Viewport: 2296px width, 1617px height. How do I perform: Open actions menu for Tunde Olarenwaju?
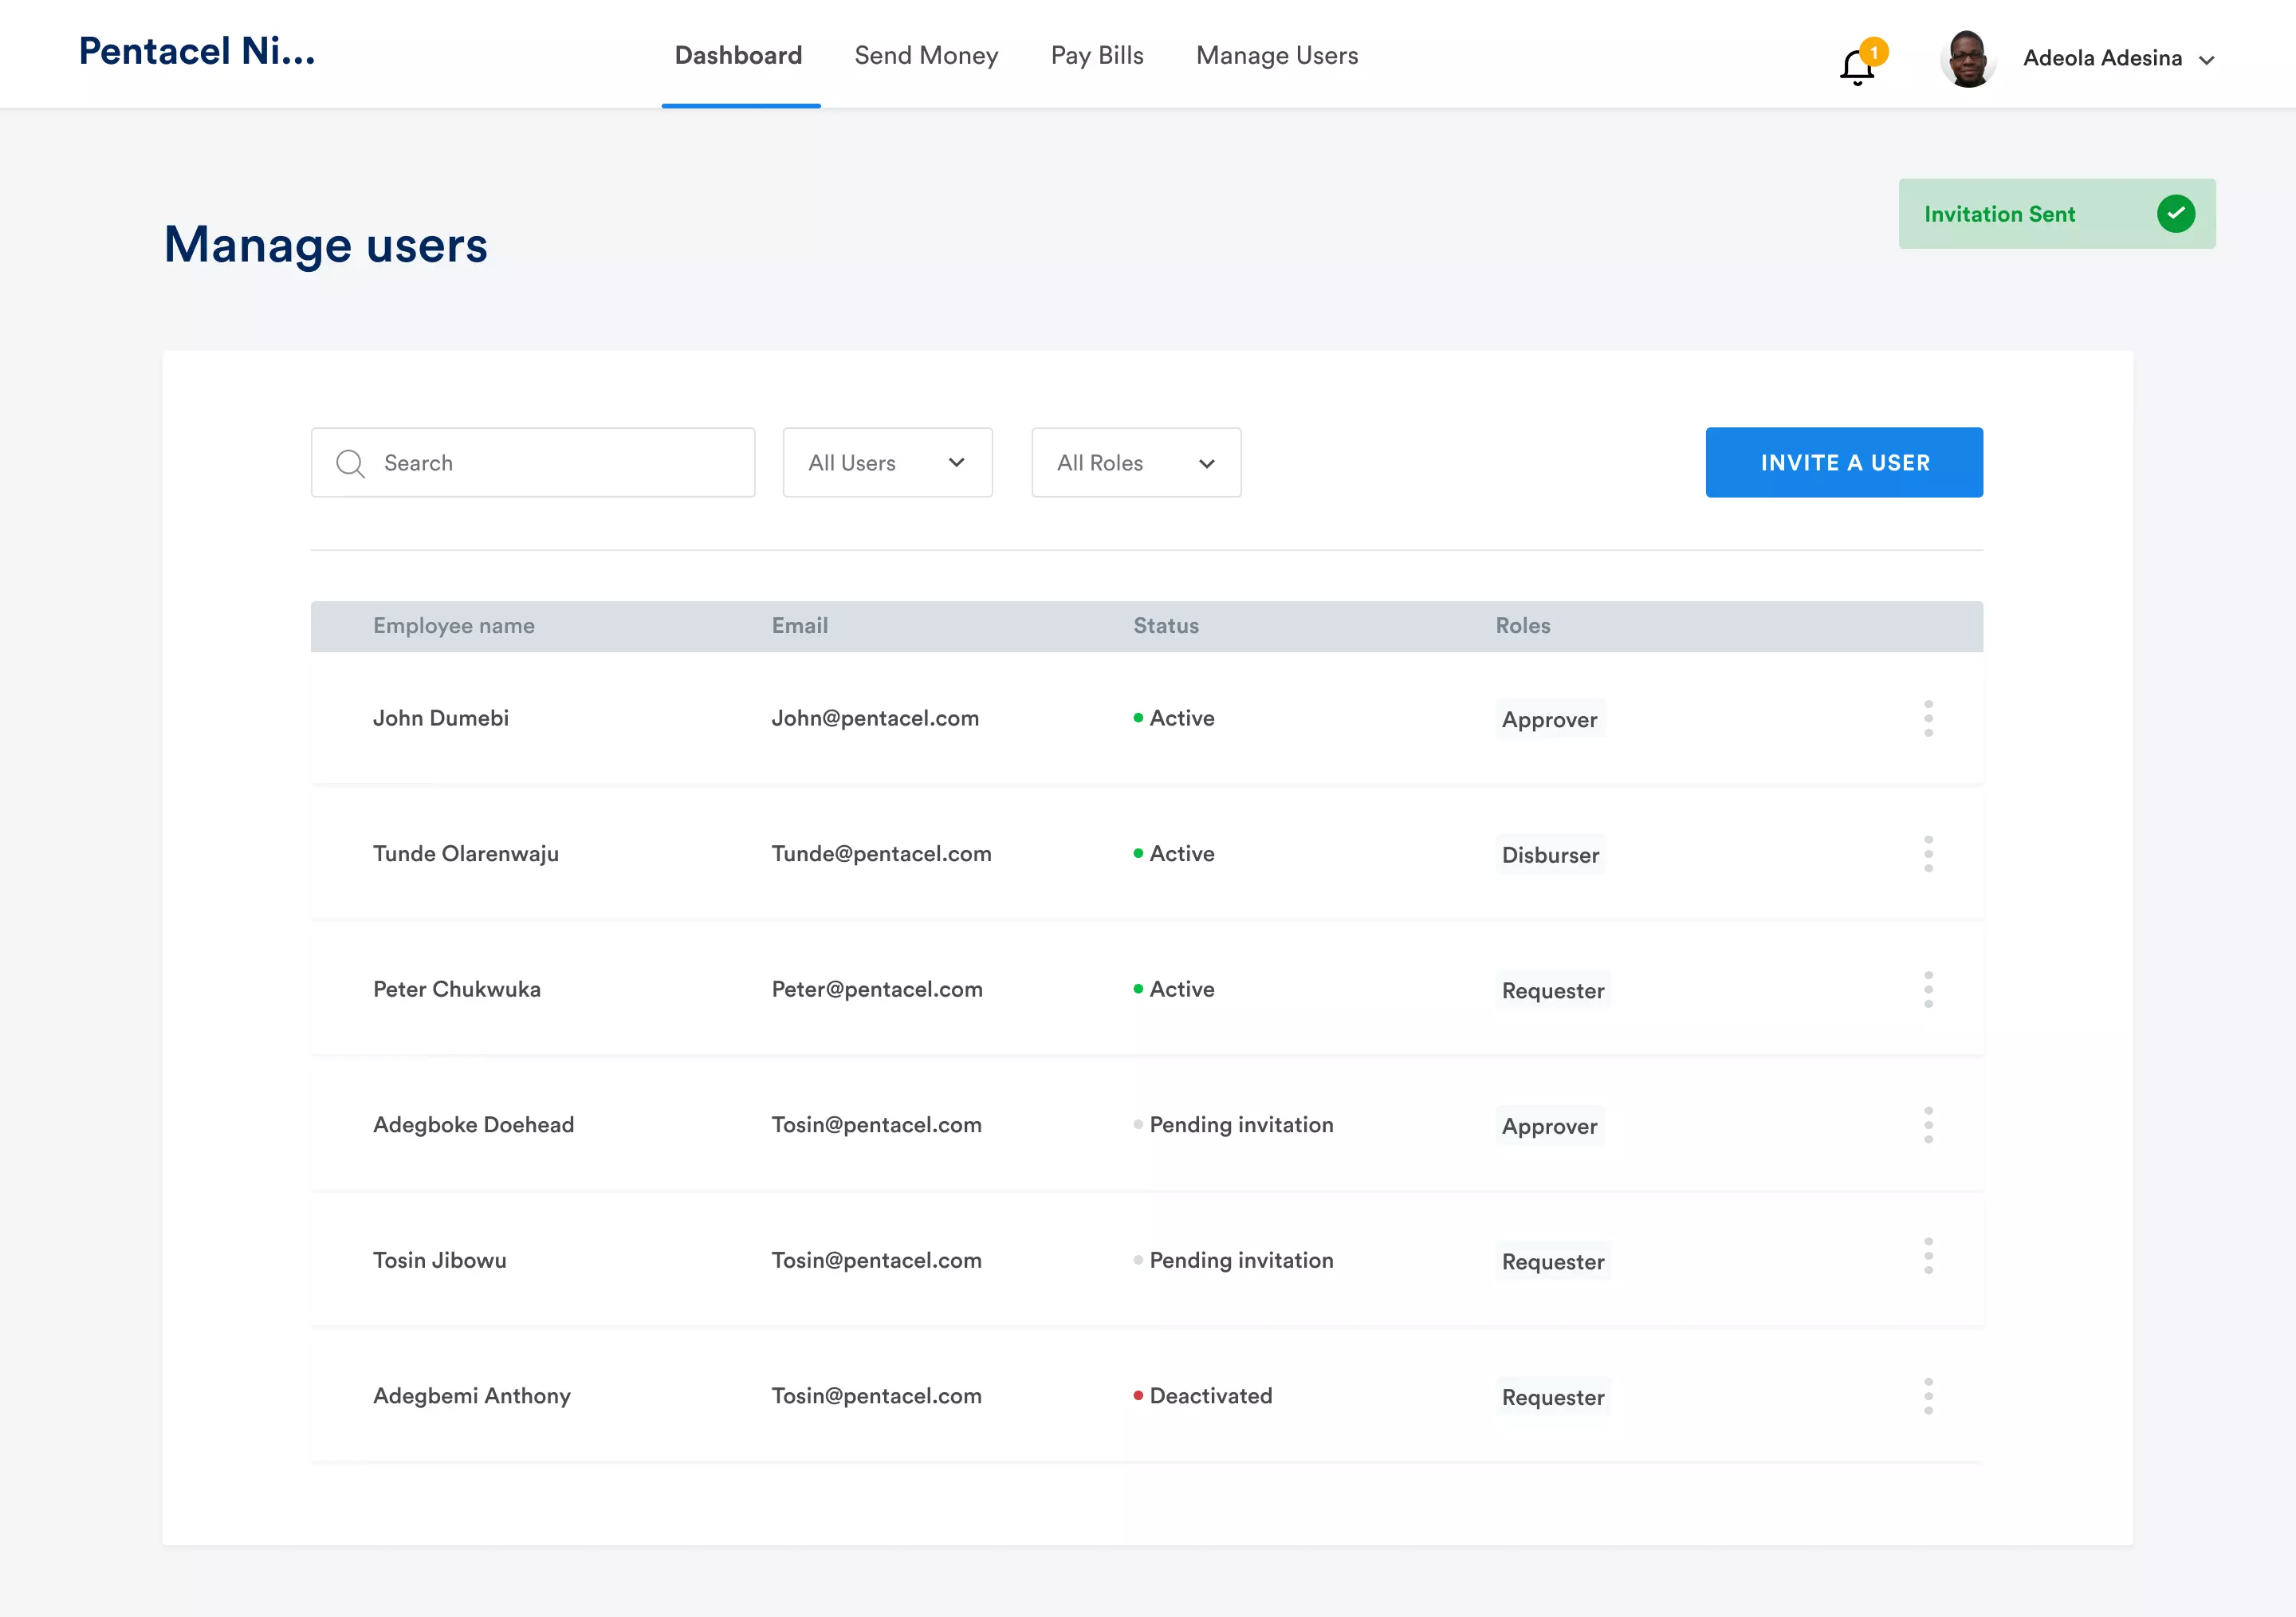(x=1928, y=853)
